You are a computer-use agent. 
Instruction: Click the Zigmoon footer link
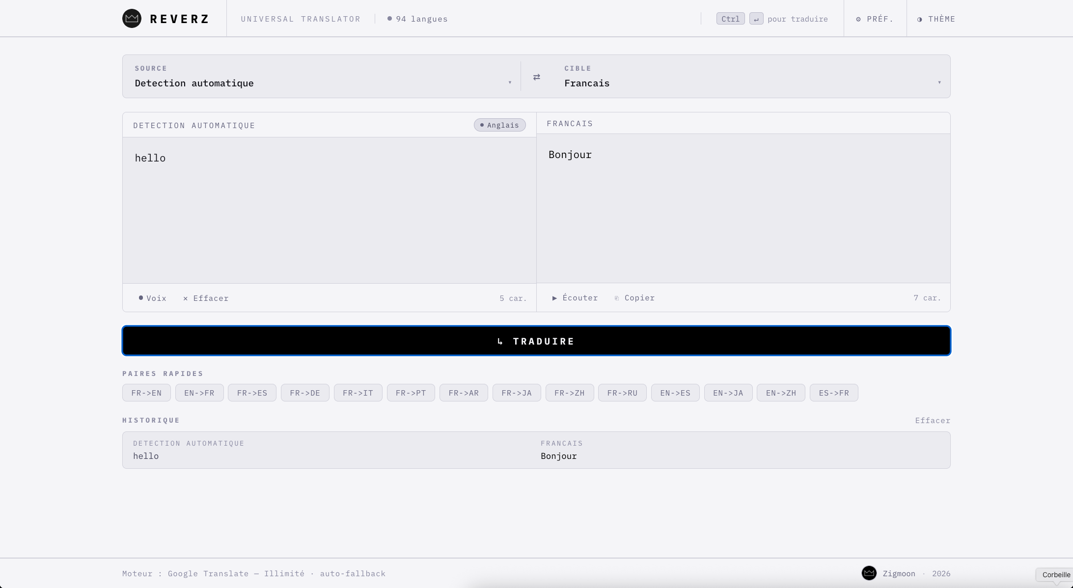click(899, 574)
